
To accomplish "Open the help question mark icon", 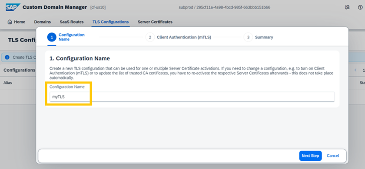I will point(360,7).
